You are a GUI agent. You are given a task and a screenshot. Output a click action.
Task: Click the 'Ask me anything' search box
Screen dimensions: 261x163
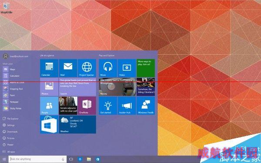coord(37,159)
